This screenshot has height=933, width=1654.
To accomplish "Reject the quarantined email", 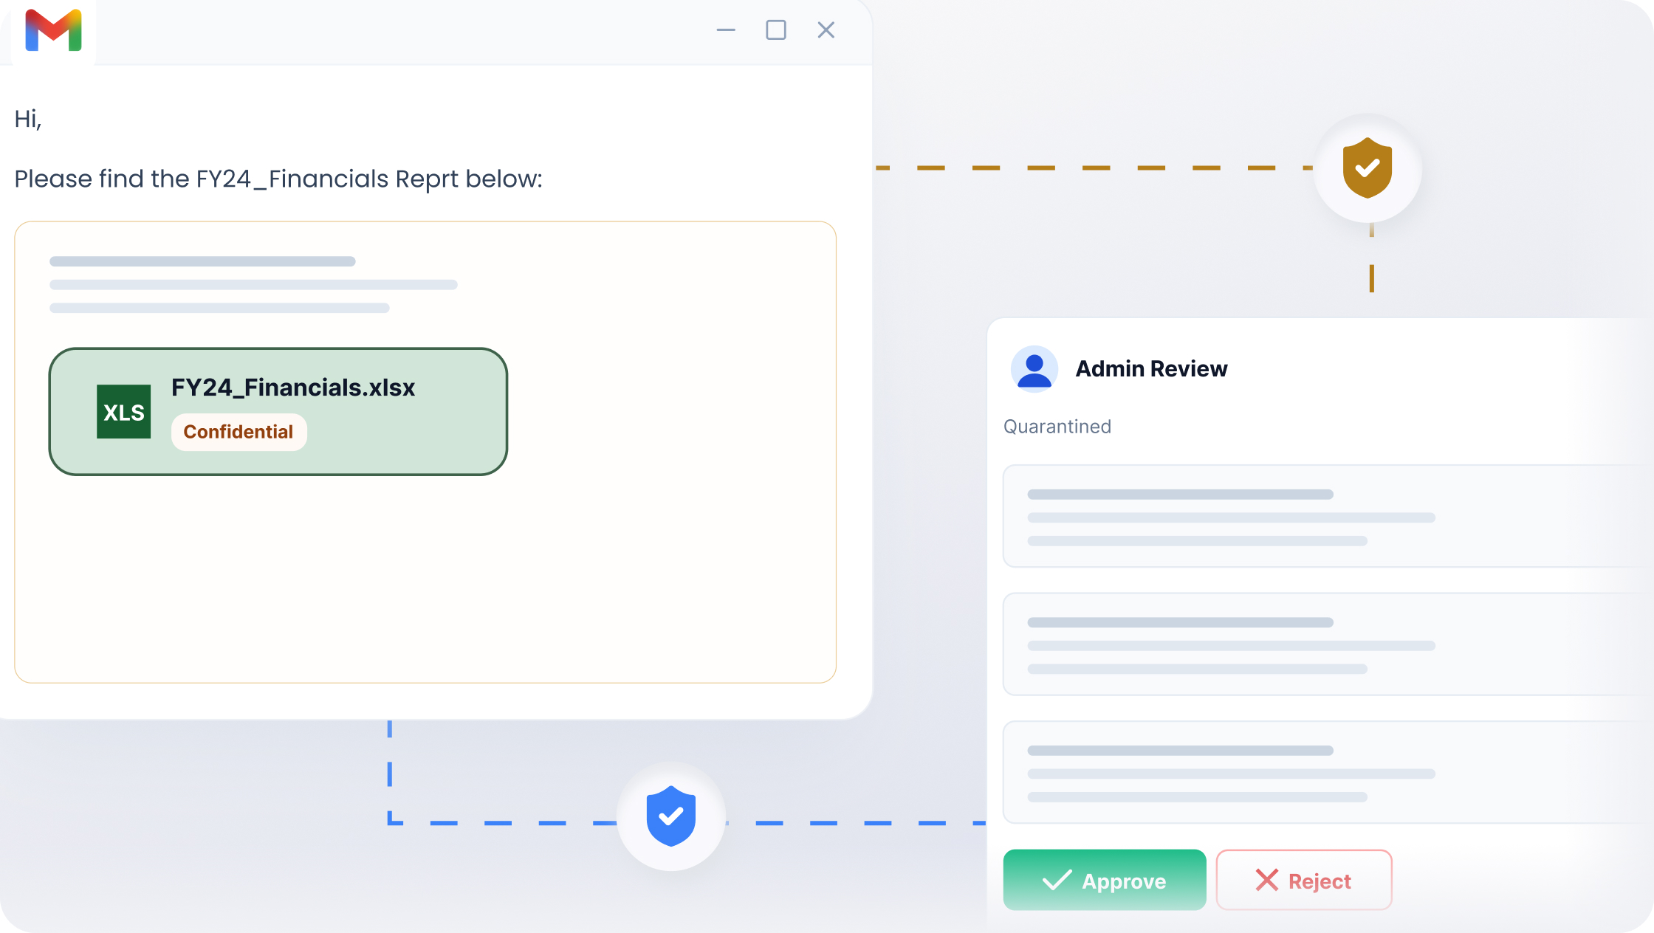I will (1304, 880).
